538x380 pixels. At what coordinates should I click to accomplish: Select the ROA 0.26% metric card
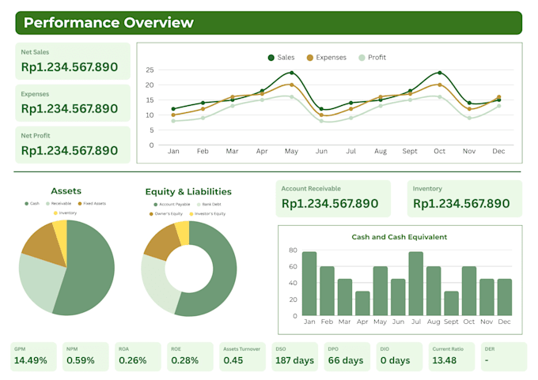coord(138,357)
